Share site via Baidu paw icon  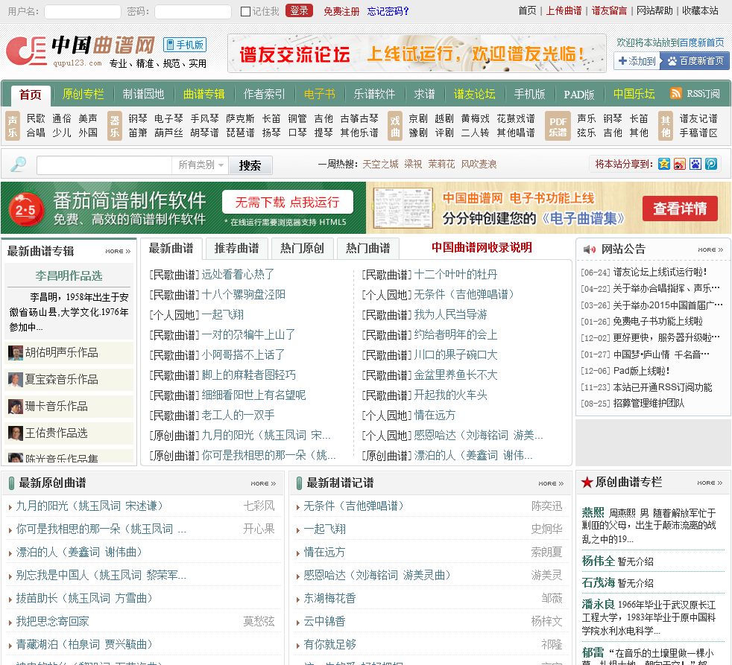click(x=695, y=164)
